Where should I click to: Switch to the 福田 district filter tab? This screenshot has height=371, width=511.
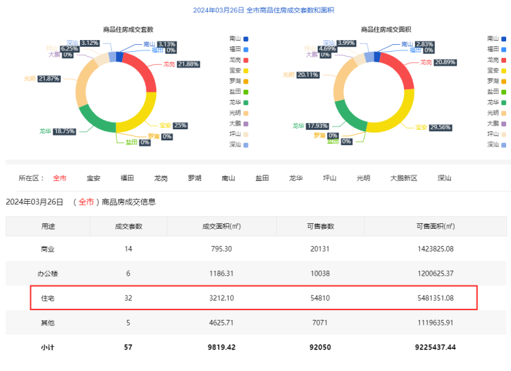(x=127, y=178)
